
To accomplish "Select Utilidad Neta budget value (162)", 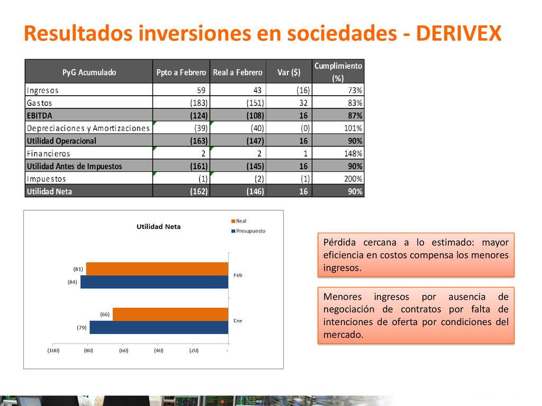I will click(199, 191).
